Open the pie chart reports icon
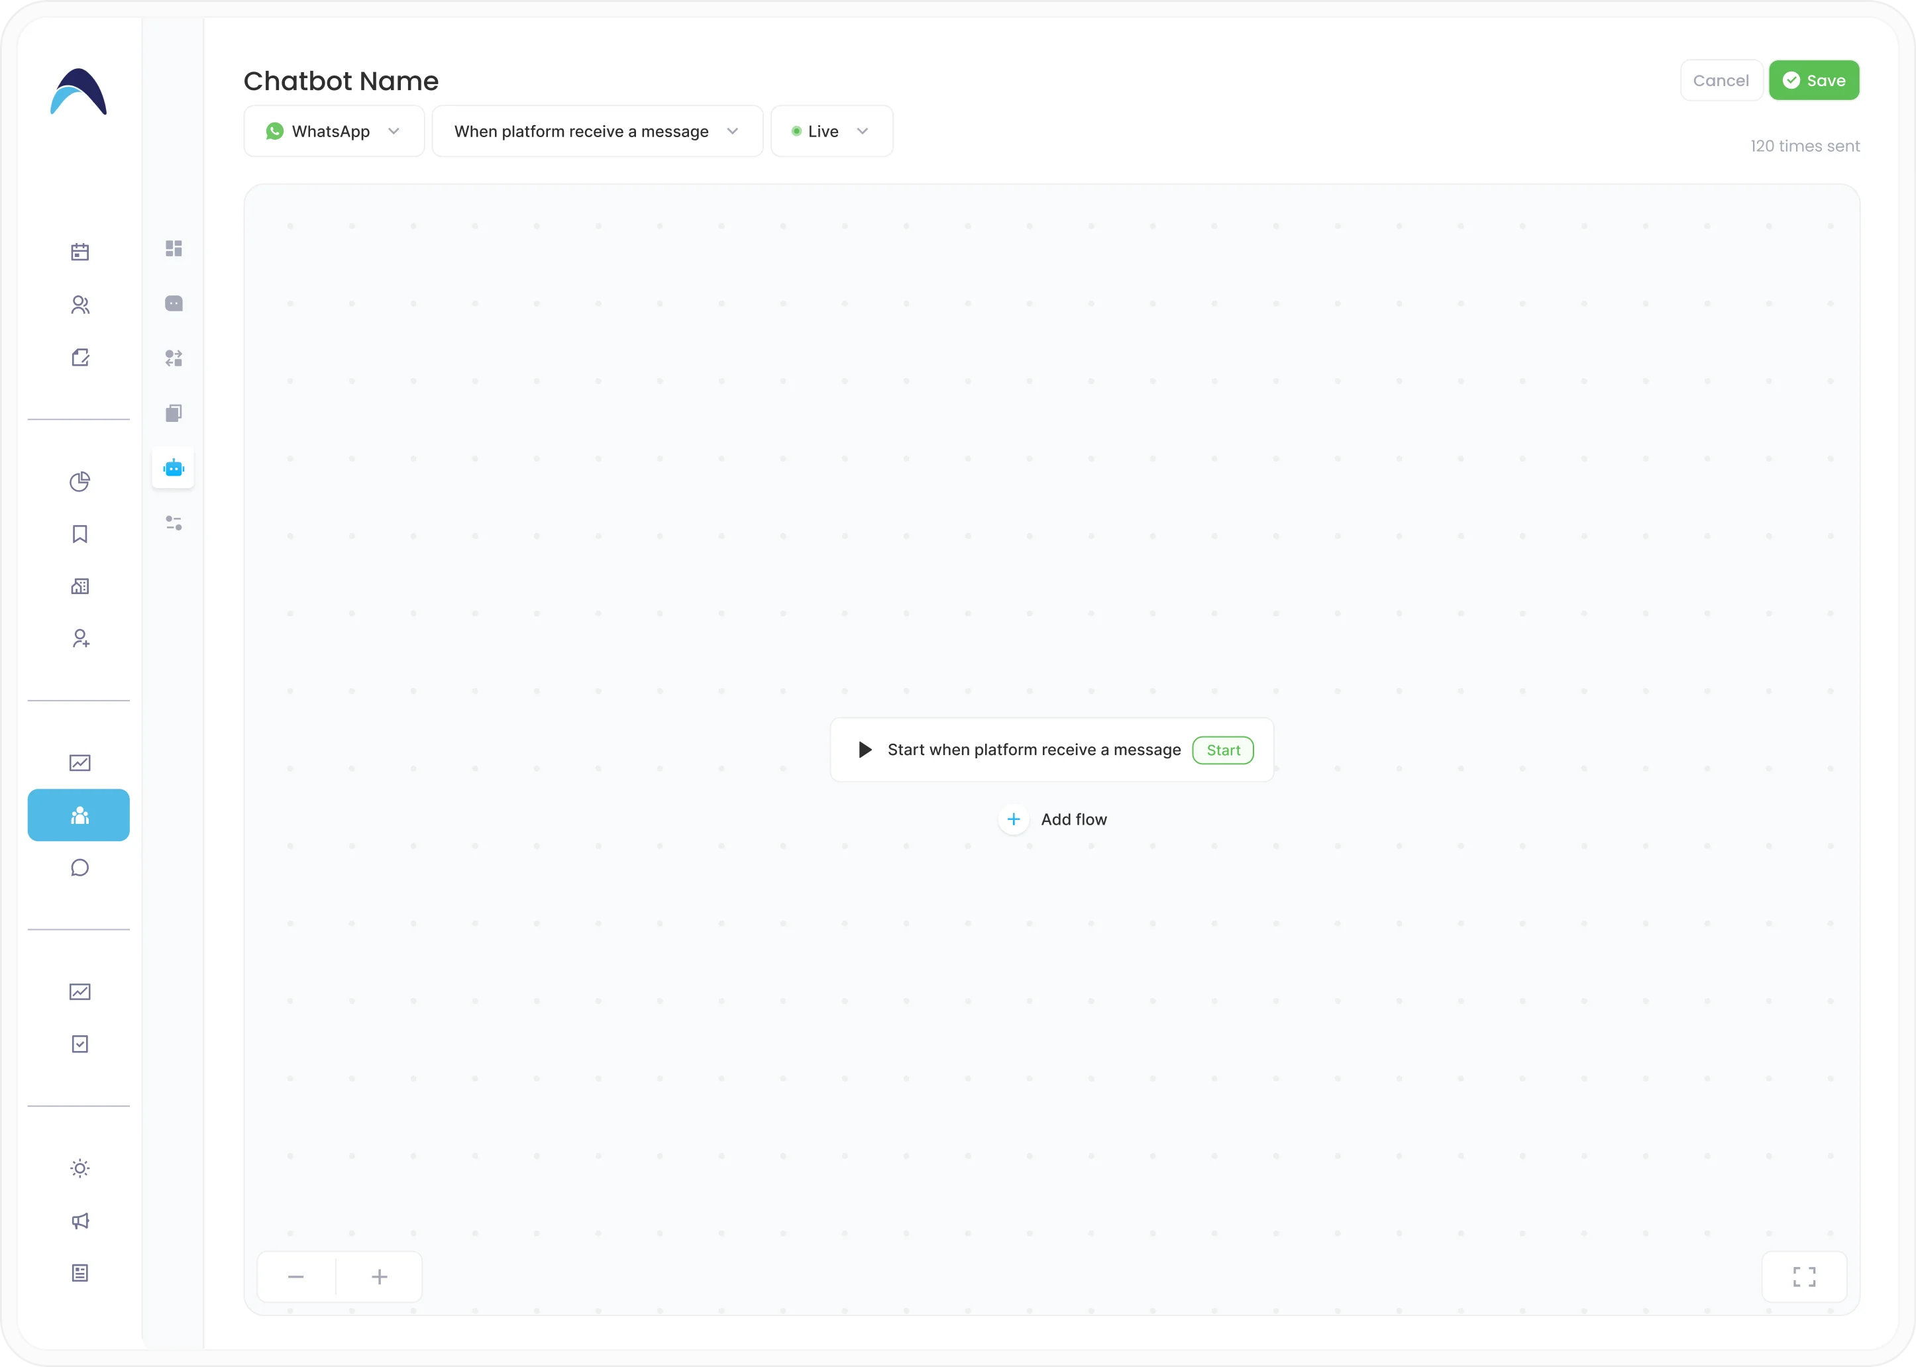Viewport: 1916px width, 1367px height. click(80, 481)
